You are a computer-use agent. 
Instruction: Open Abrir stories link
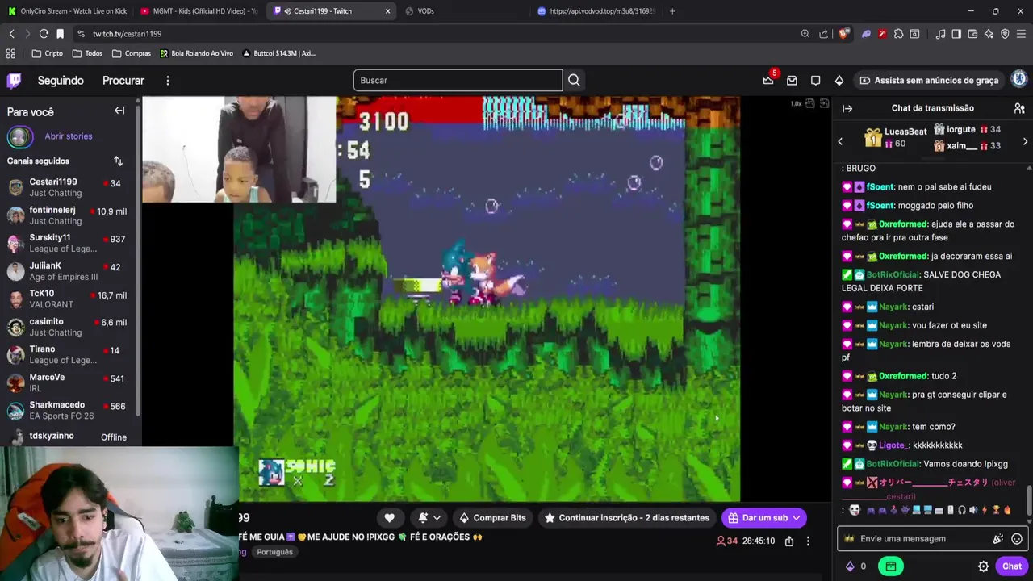coord(69,136)
